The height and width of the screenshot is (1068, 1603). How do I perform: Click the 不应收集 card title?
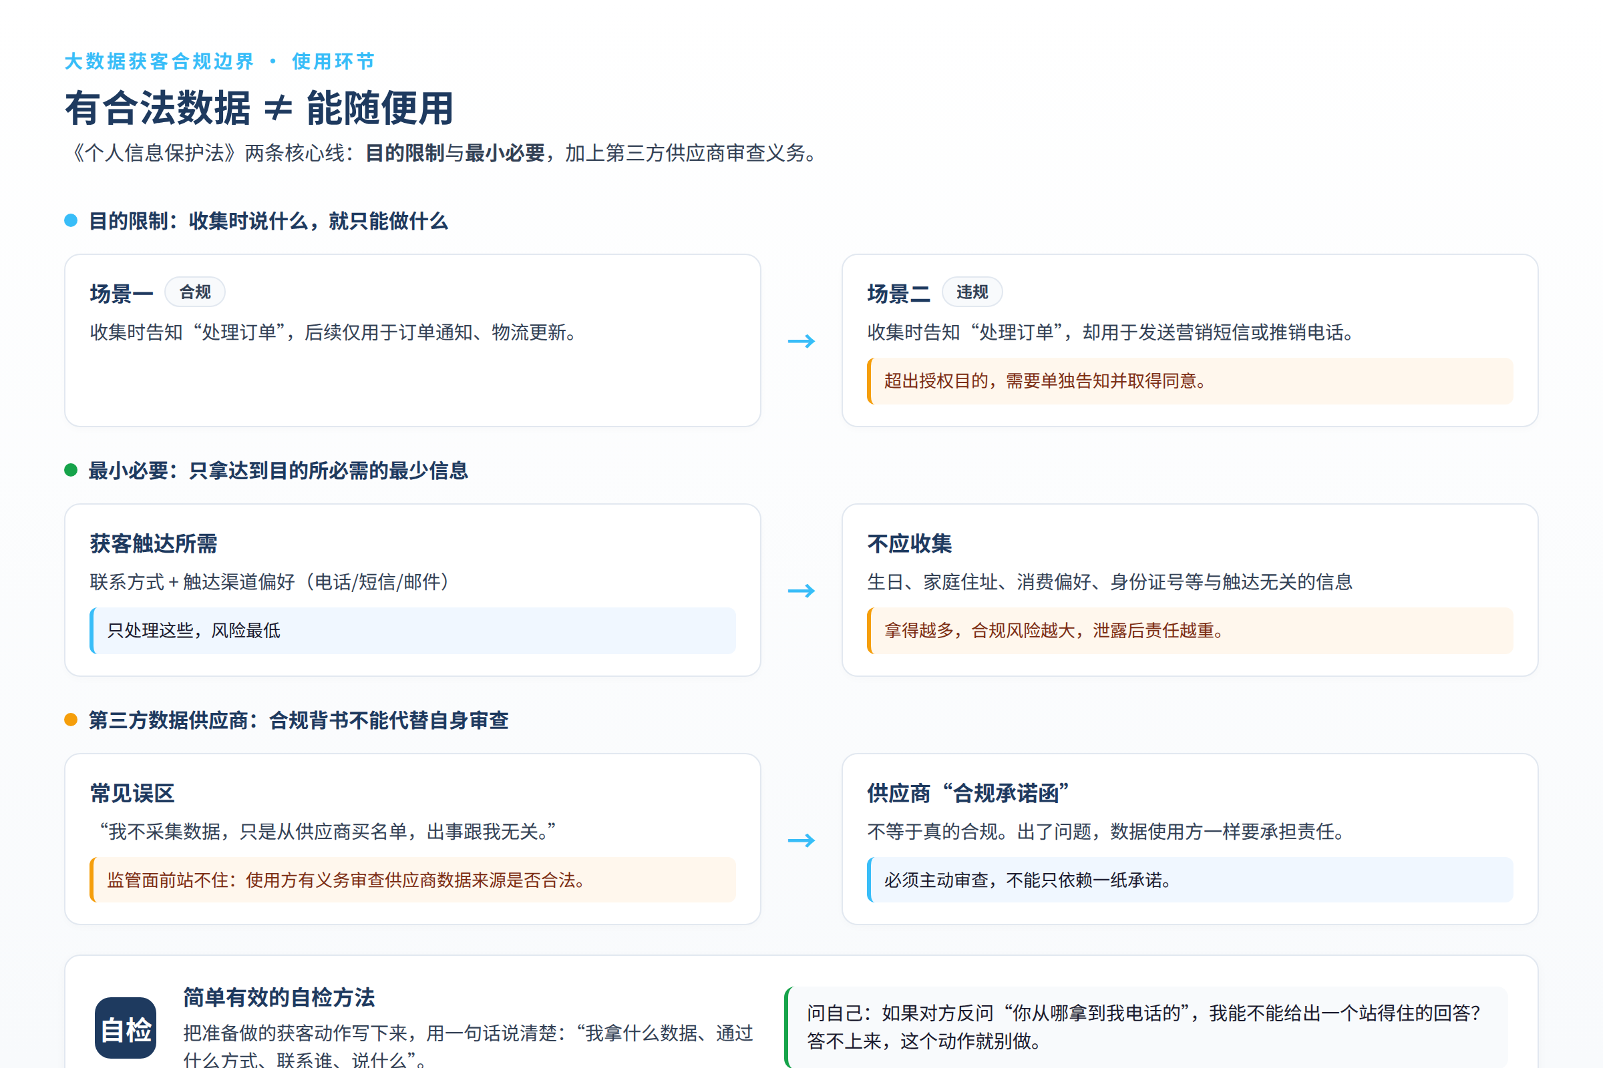909,543
